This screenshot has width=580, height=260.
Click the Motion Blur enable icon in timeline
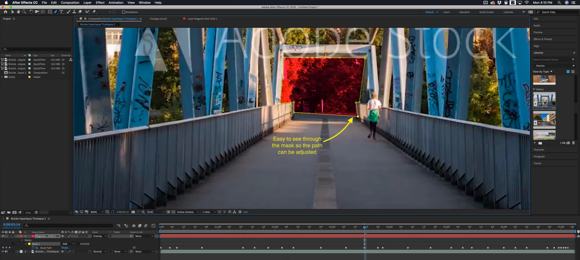(146, 226)
